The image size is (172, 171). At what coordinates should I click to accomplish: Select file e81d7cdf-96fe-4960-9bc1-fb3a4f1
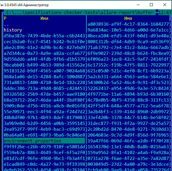[44, 158]
